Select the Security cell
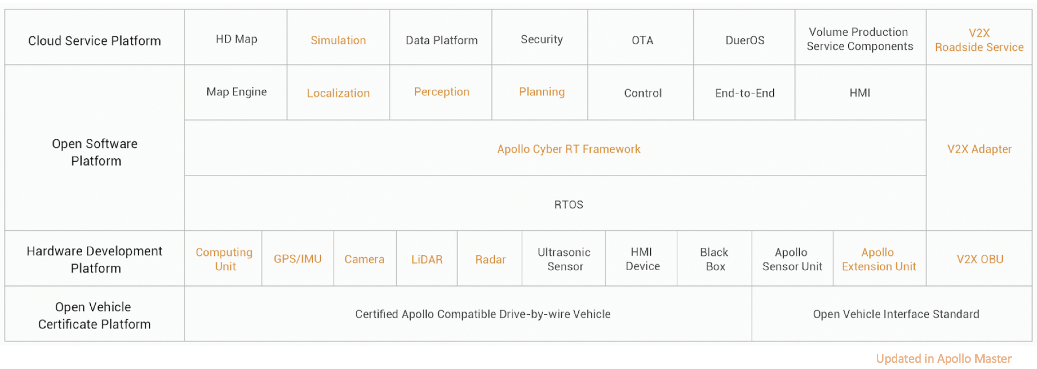This screenshot has width=1037, height=369. [541, 39]
